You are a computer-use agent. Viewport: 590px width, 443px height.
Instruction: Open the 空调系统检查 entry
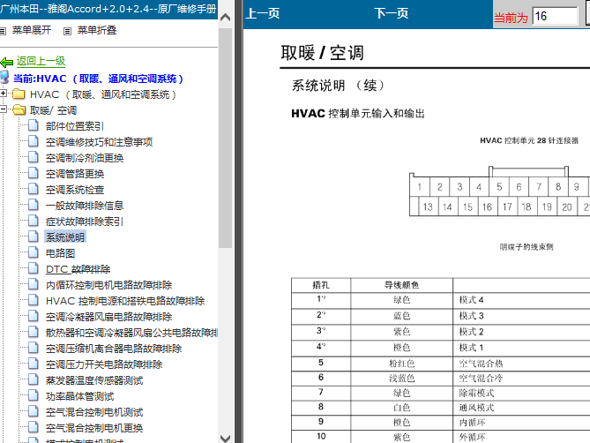[75, 190]
